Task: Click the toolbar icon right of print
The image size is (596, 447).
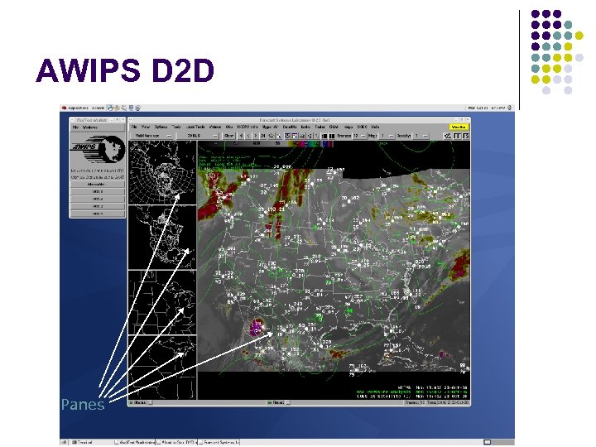Action: [x=310, y=136]
